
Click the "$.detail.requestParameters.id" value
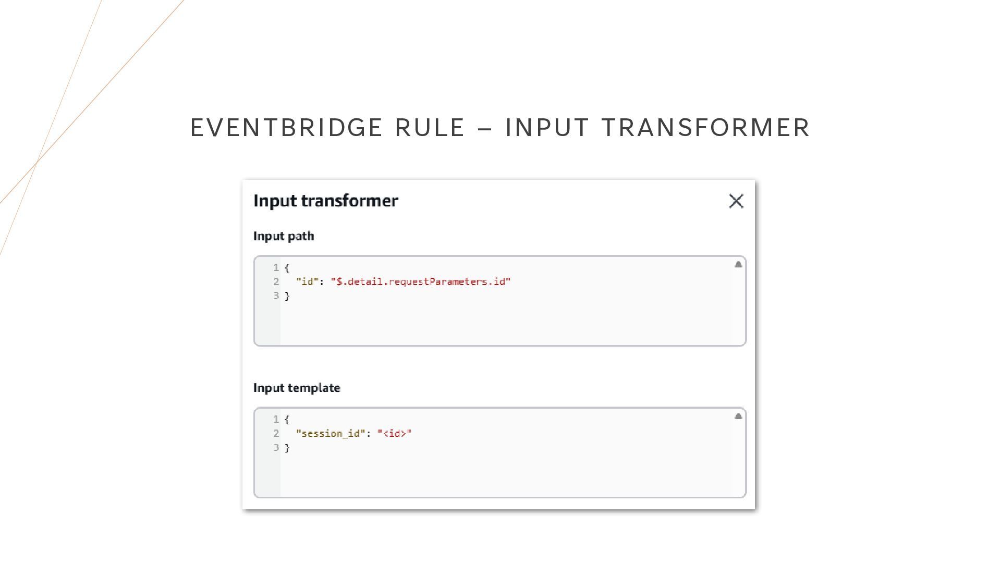point(421,281)
